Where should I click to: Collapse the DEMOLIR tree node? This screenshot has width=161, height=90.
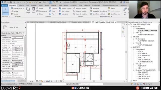coord(131,37)
